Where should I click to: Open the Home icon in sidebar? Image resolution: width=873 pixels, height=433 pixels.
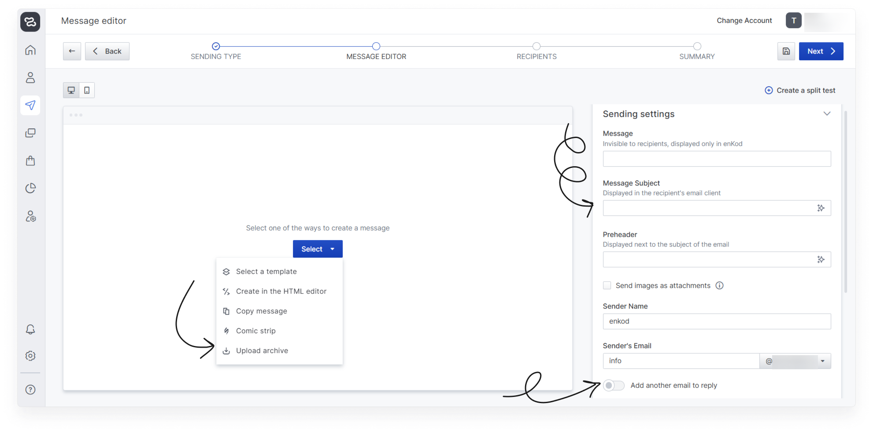click(30, 50)
